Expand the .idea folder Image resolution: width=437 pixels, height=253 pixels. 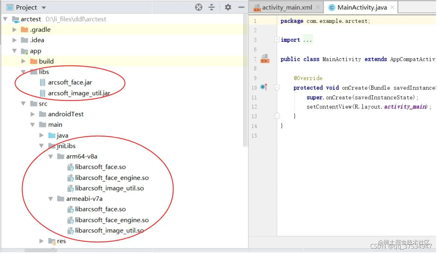point(14,40)
